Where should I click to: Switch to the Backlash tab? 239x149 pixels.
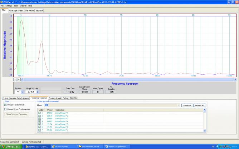39,11
